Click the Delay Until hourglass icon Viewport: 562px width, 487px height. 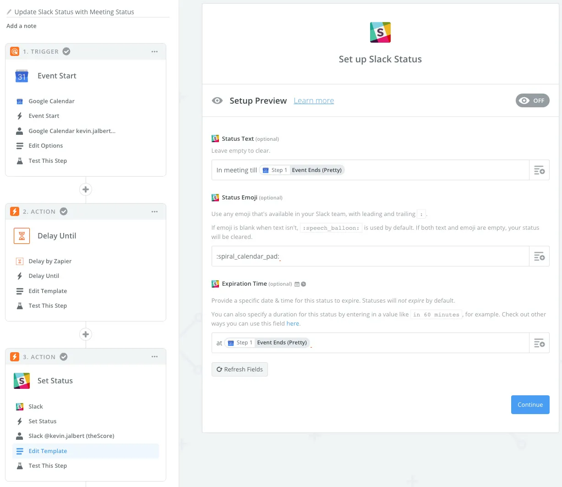point(22,236)
